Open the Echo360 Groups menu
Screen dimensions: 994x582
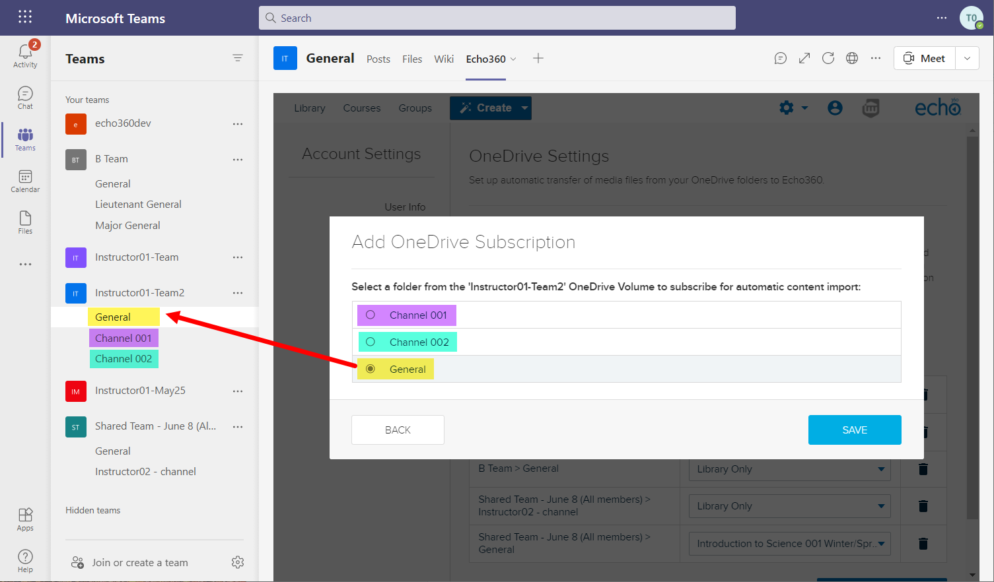[415, 108]
